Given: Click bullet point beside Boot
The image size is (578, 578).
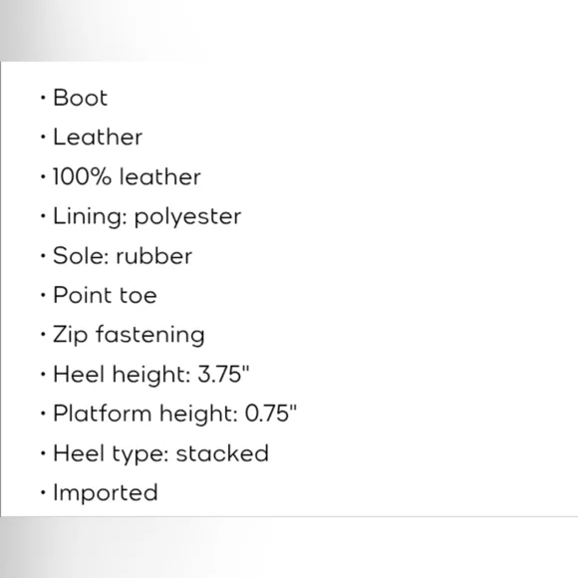Looking at the screenshot, I should [x=43, y=98].
